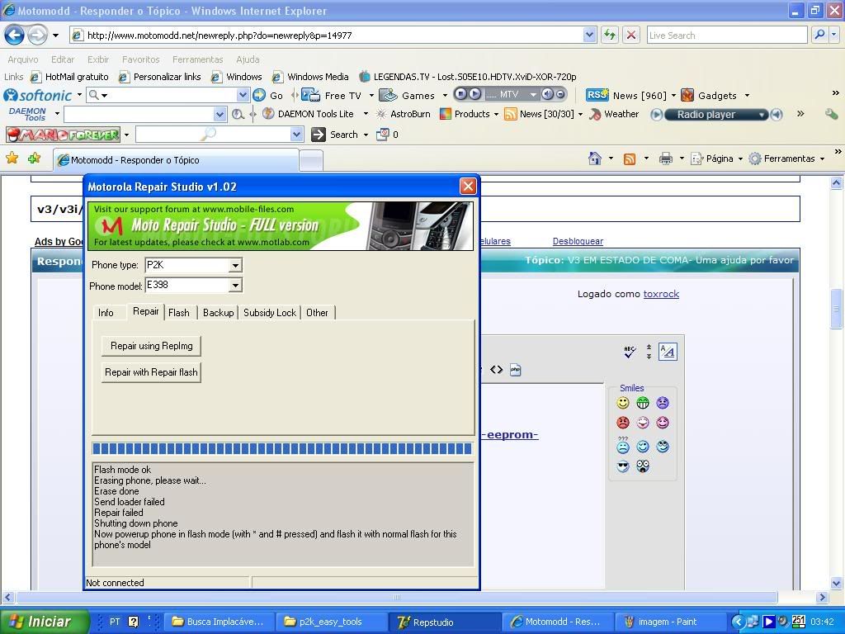Click the wrap PHP tags icon
The width and height of the screenshot is (845, 634).
tap(516, 370)
